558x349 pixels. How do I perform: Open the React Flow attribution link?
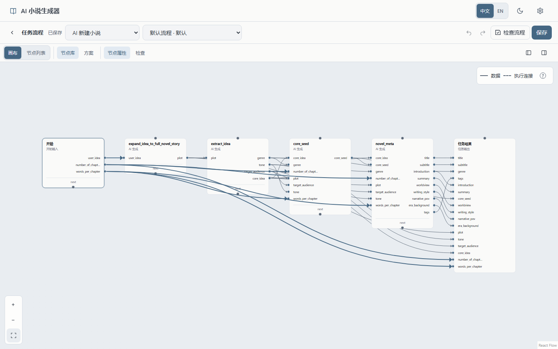point(548,345)
